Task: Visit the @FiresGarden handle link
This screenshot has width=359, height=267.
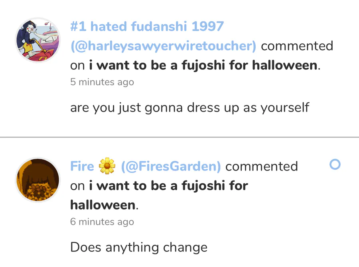Action: click(171, 166)
